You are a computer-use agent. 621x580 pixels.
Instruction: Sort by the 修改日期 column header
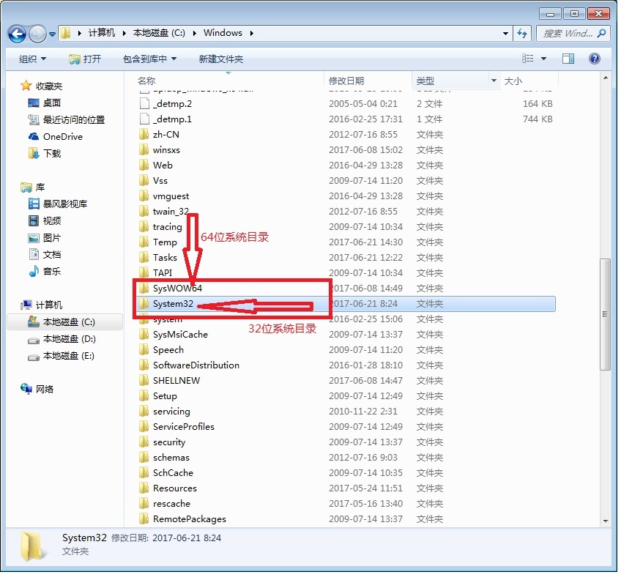346,81
